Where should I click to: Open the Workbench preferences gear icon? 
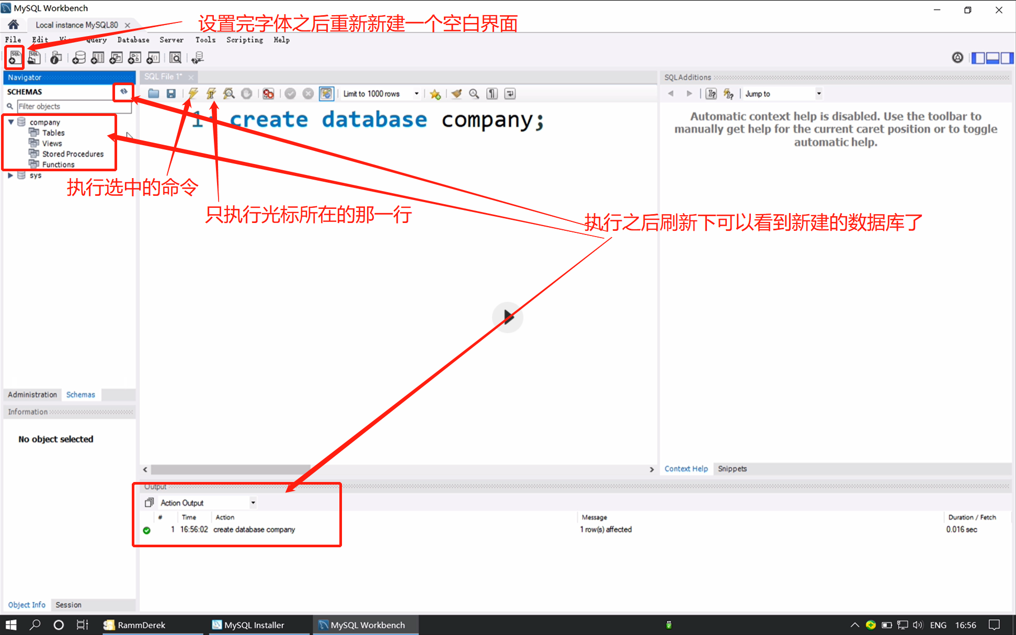point(957,57)
